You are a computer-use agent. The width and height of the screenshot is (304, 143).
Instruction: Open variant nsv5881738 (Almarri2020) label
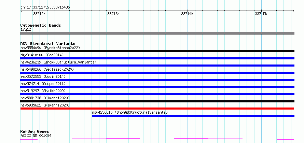click(45, 98)
